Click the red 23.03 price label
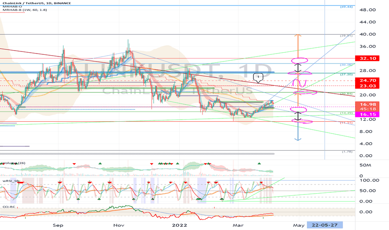Image resolution: width=389 pixels, height=230 pixels. click(x=367, y=86)
